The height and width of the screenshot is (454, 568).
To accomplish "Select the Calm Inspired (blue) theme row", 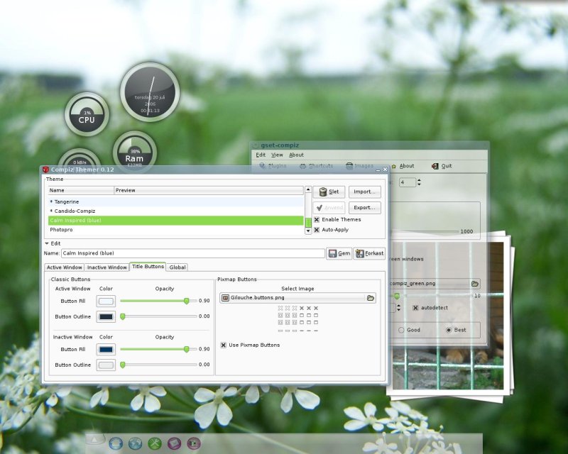I will [176, 221].
